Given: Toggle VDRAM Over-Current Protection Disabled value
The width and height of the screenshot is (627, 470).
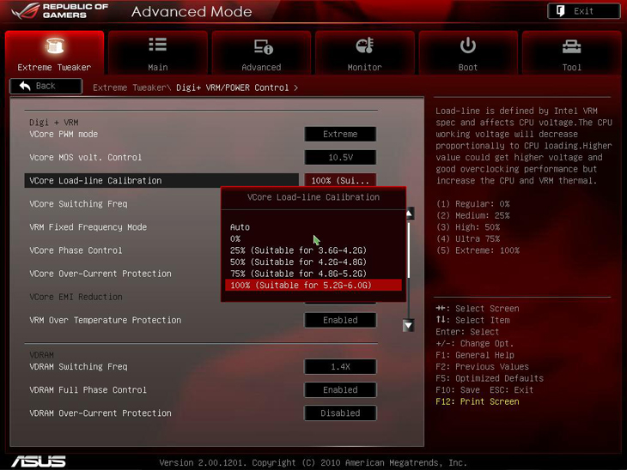Looking at the screenshot, I should tap(340, 413).
